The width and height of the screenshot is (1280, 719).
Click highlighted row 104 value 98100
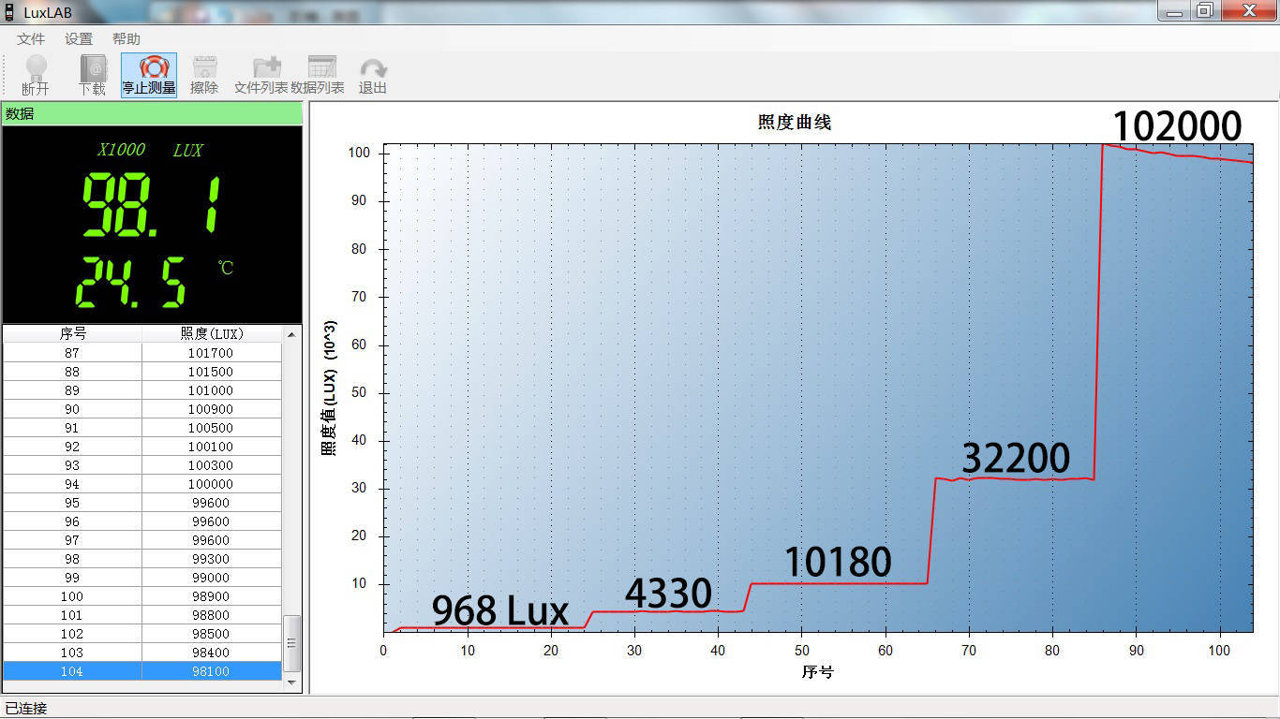(x=142, y=671)
